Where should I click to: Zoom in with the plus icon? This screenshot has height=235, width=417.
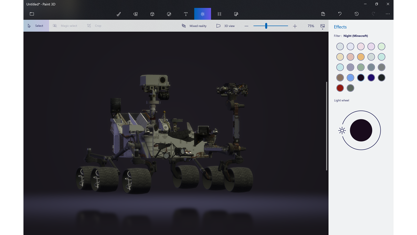point(295,26)
